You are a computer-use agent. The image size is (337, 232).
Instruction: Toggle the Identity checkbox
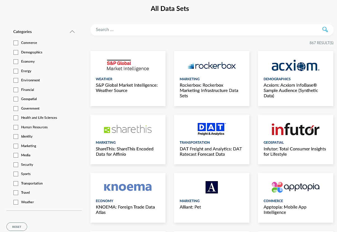coord(16,136)
